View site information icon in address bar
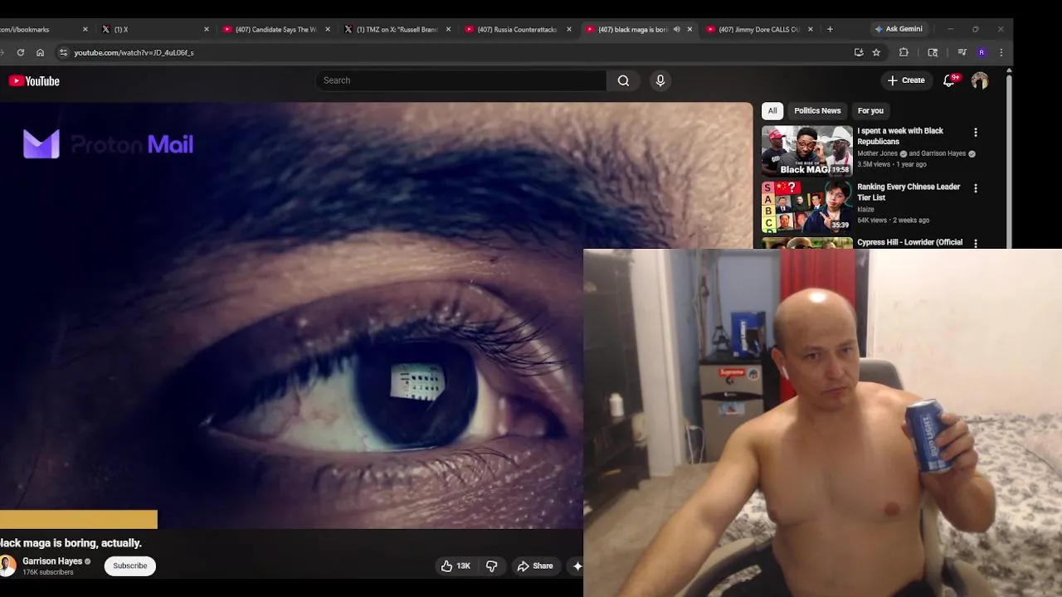 (63, 52)
